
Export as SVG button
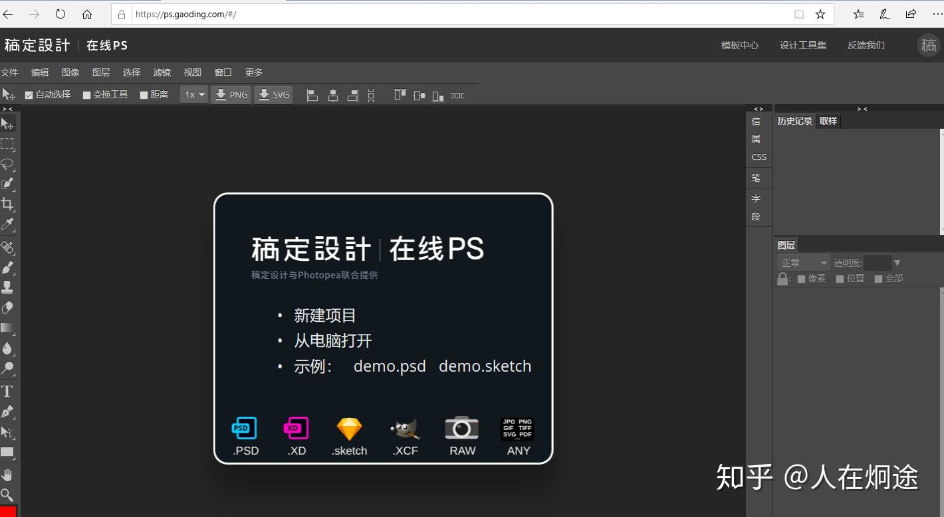(273, 95)
